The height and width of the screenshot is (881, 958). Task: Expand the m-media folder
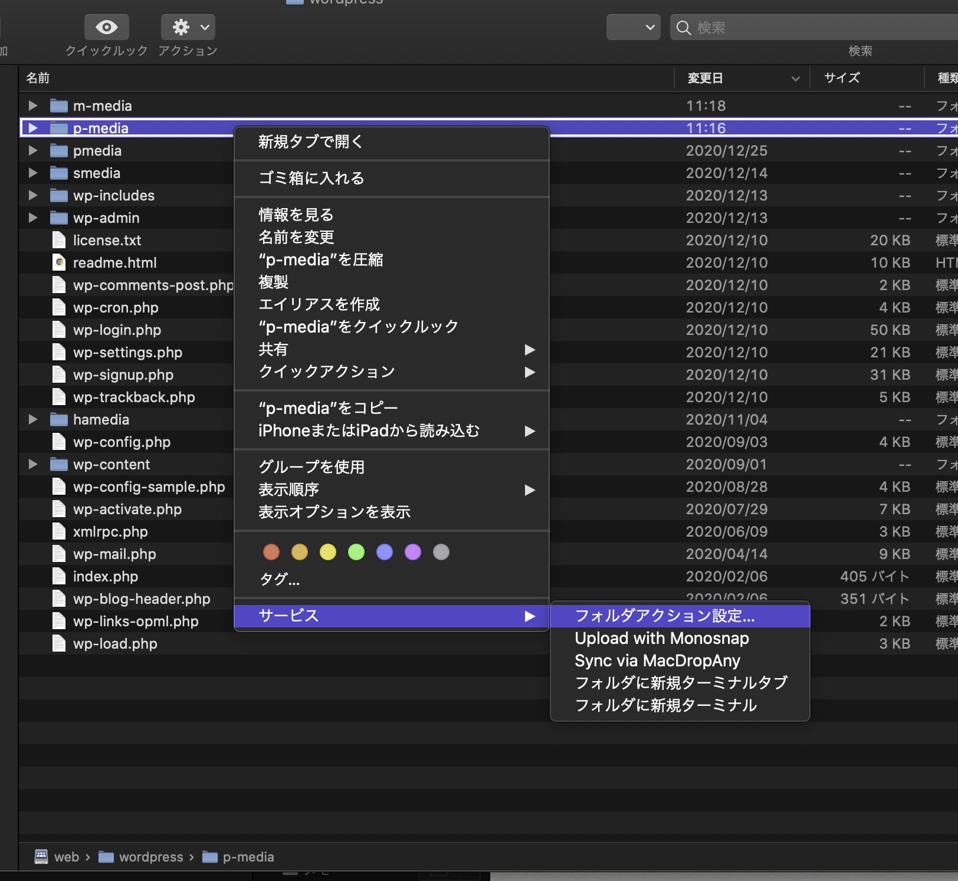[x=33, y=106]
